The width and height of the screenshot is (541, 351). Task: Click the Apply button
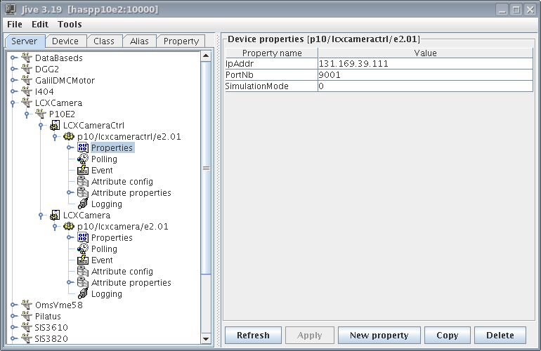pos(310,335)
